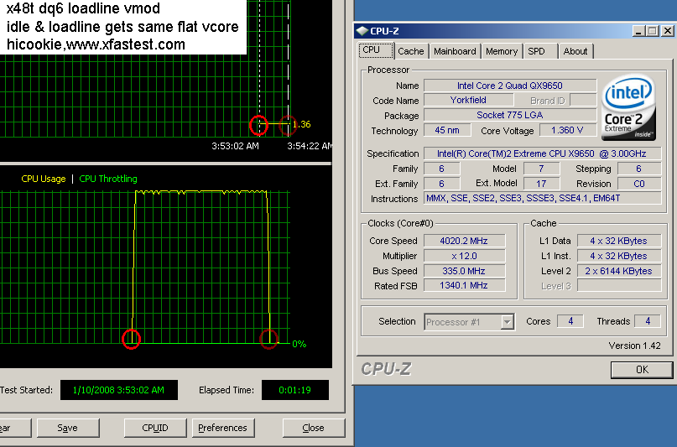Click the CPUID button

tap(155, 428)
